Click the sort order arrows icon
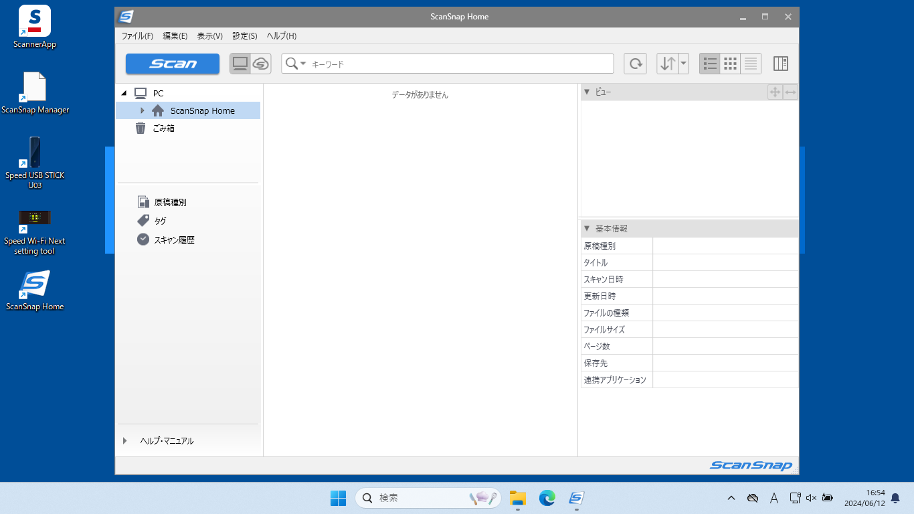 coord(667,64)
